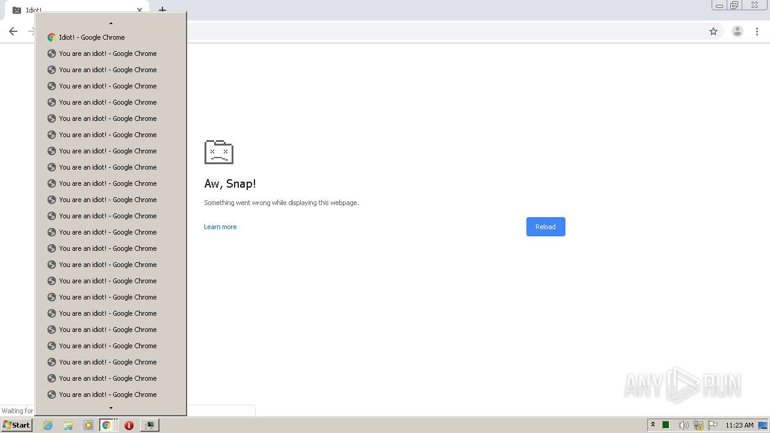This screenshot has height=433, width=770.
Task: Restore down the Chrome window
Action: coord(735,5)
